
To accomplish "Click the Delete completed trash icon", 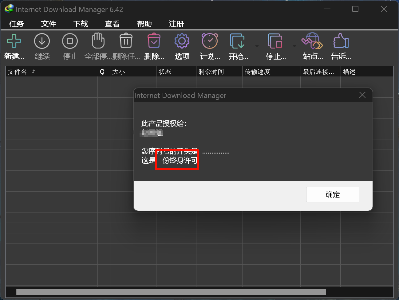I will click(x=126, y=41).
